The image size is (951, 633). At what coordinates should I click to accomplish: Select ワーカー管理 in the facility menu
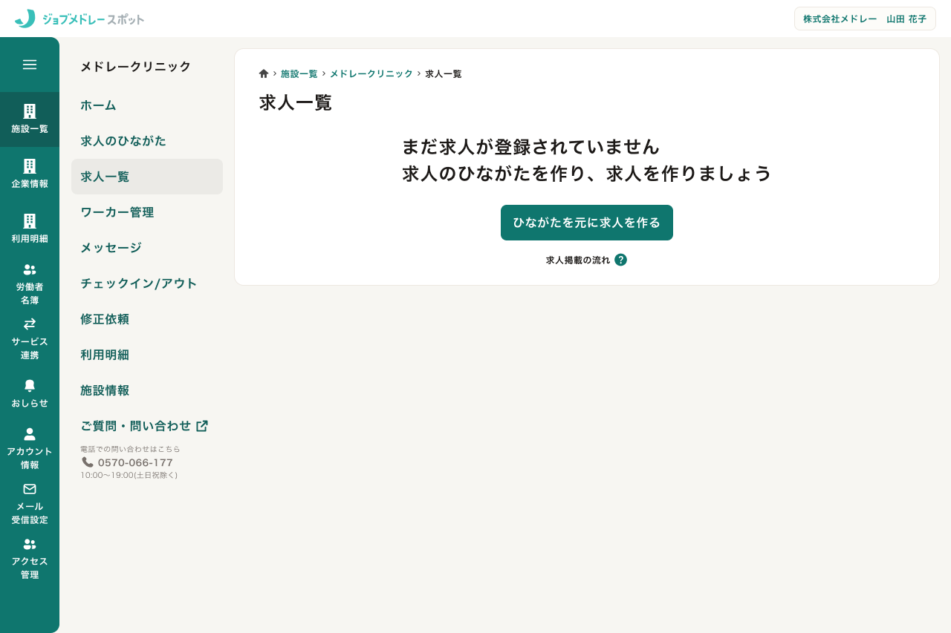click(x=147, y=212)
